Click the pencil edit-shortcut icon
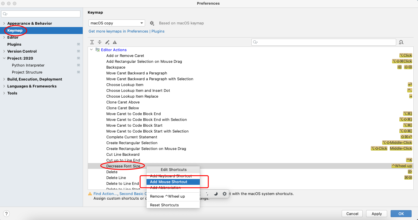This screenshot has width=418, height=220. coord(107,42)
